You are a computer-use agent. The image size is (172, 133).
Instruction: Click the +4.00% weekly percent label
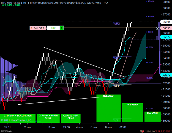pyautogui.click(x=149, y=63)
